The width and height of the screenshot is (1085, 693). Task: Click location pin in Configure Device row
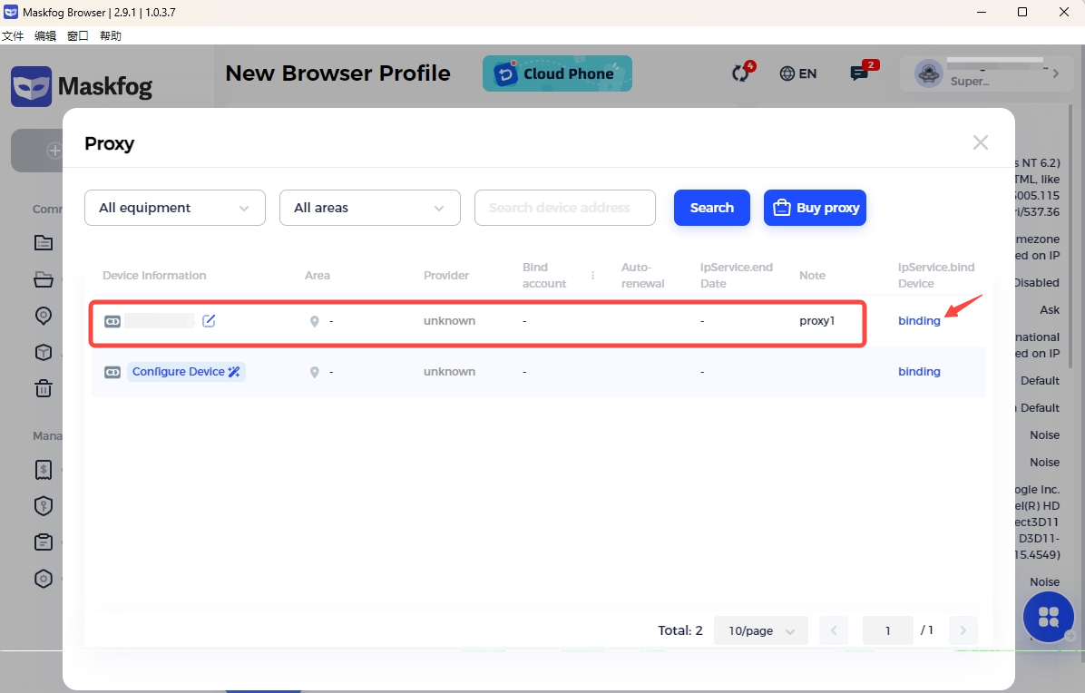(x=314, y=372)
